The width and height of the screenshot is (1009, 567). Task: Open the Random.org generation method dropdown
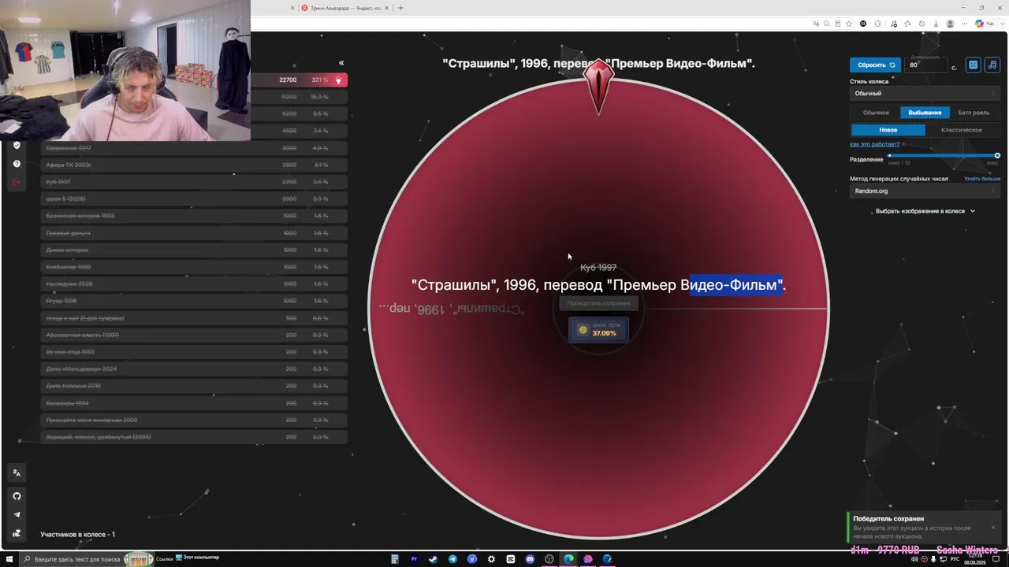(x=925, y=191)
